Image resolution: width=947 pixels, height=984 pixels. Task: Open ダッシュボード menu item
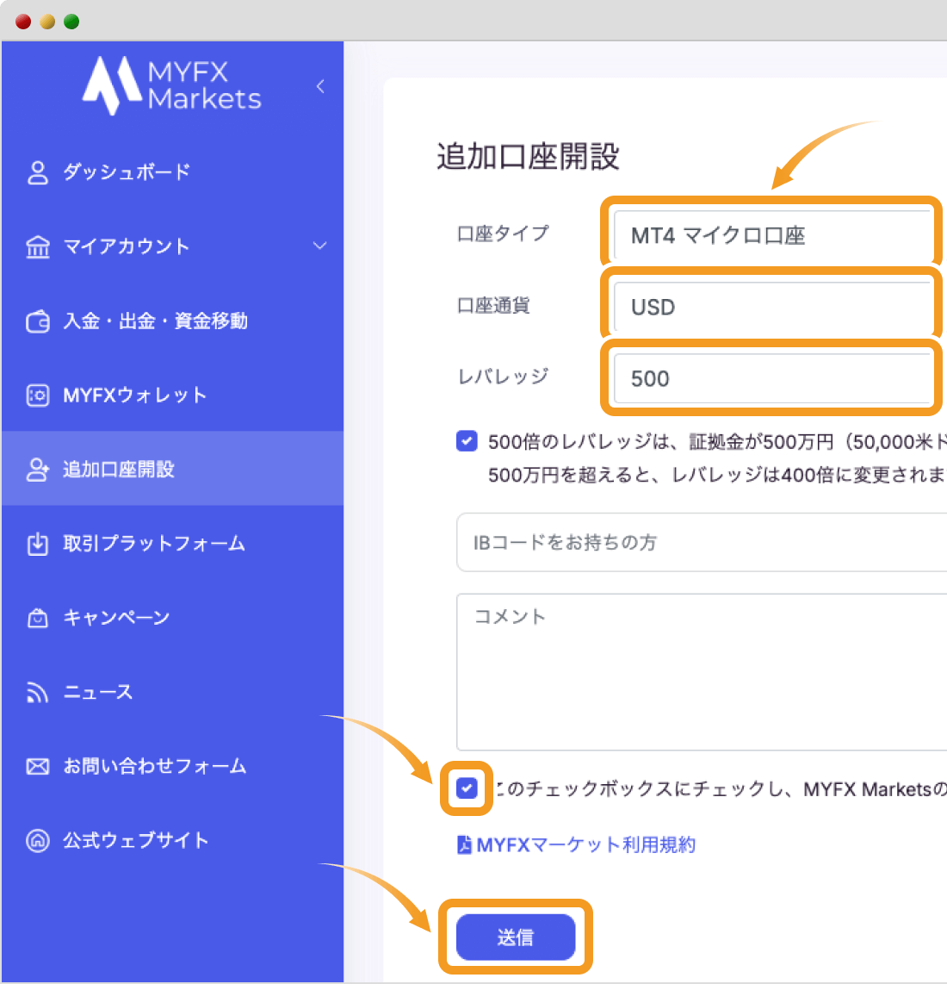click(127, 172)
